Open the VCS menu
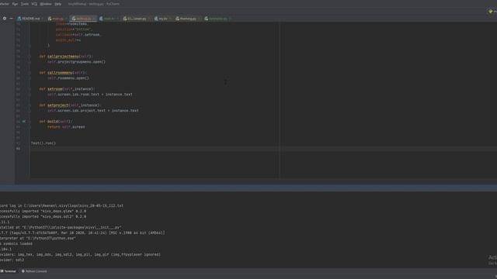Viewport: 497px width, 279px height. point(34,4)
